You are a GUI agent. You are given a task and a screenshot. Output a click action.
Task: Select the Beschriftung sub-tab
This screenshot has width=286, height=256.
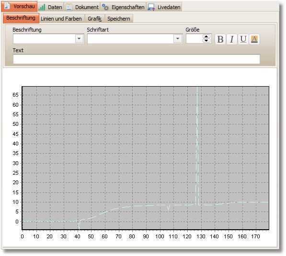click(21, 18)
